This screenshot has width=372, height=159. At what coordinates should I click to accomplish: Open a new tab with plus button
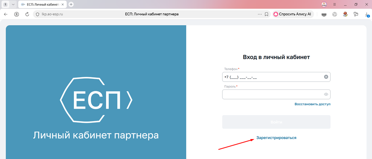click(71, 4)
